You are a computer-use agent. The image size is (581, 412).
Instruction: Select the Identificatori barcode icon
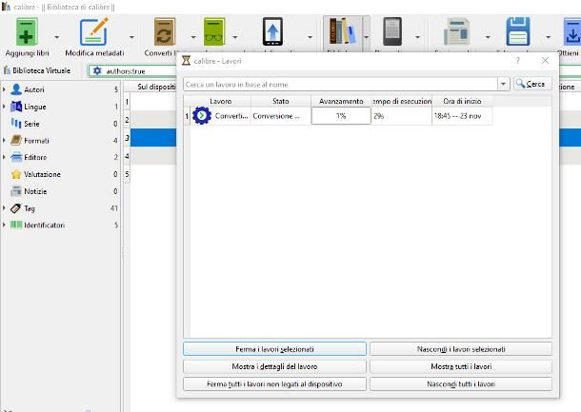[x=16, y=225]
